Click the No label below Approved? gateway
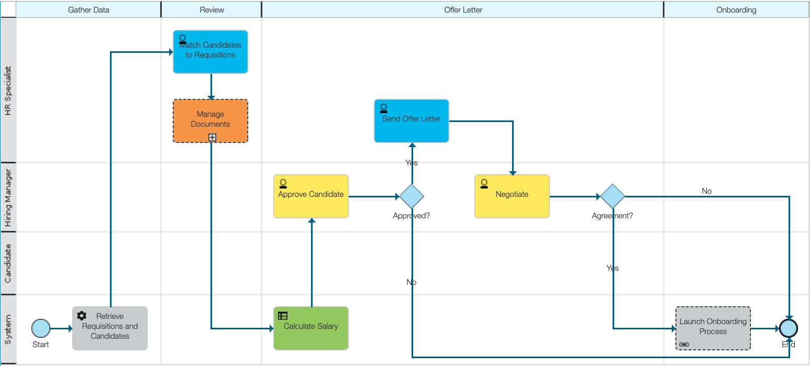The image size is (810, 366). (412, 282)
